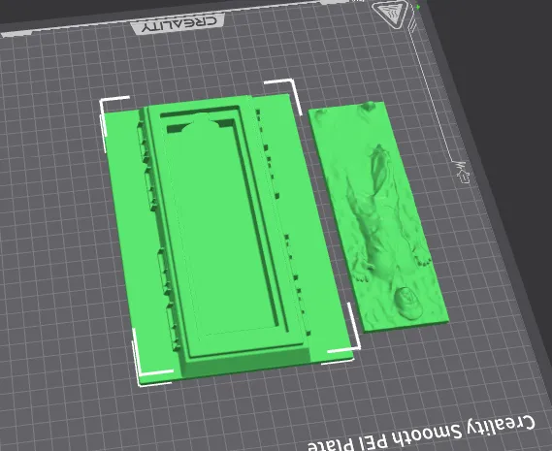This screenshot has width=552, height=451.
Task: Click the CREALITY logo on the build plate
Action: click(x=179, y=24)
